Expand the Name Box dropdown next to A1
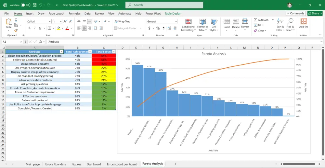 coord(21,42)
